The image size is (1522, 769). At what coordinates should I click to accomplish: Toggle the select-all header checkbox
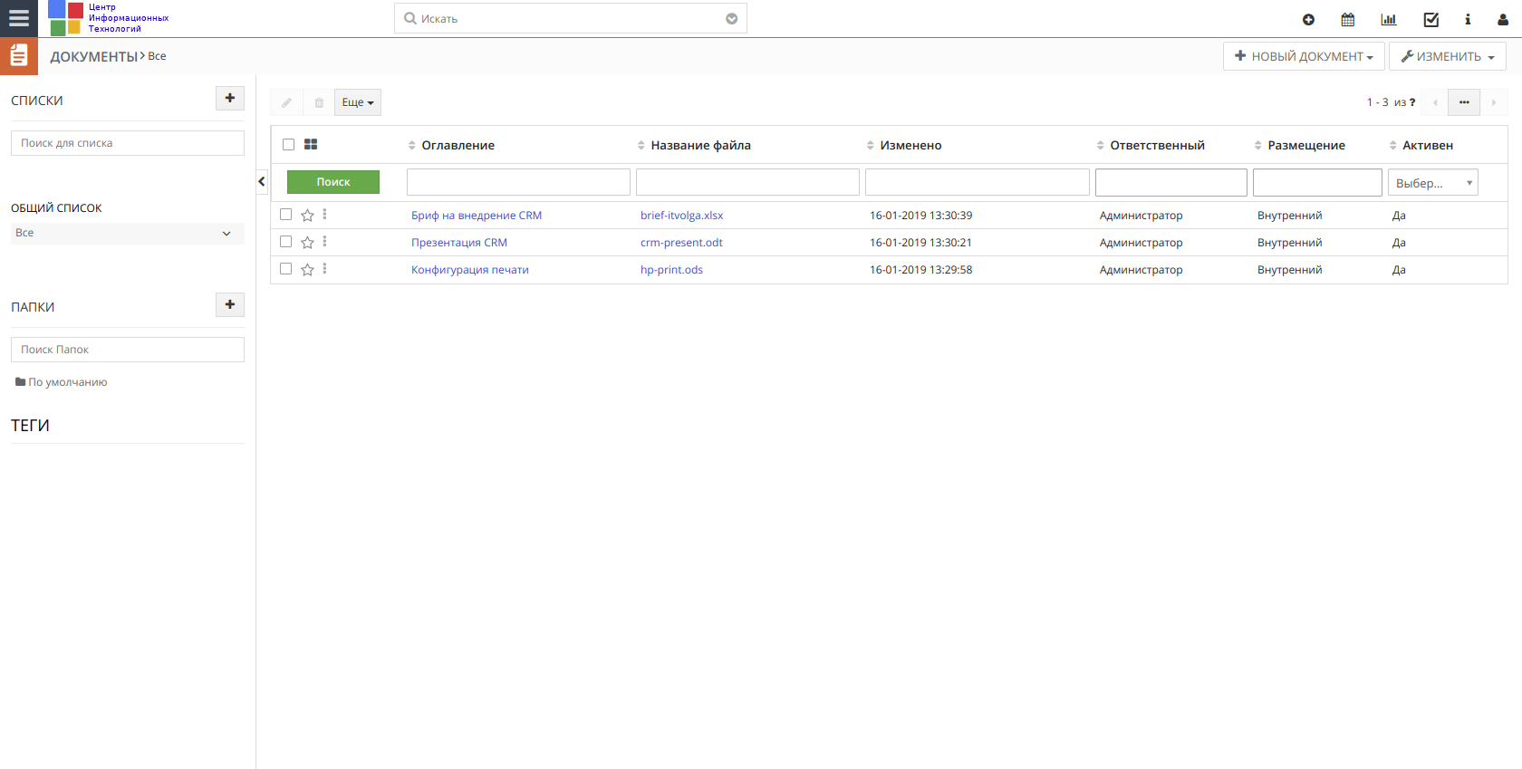[288, 144]
